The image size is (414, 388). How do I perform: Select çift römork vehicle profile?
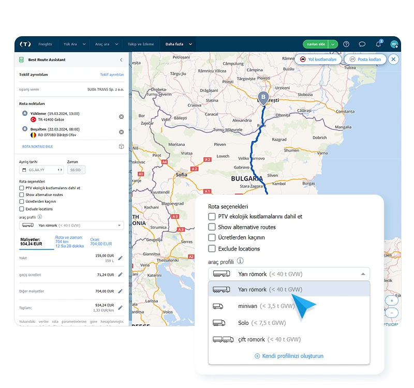tap(289, 339)
